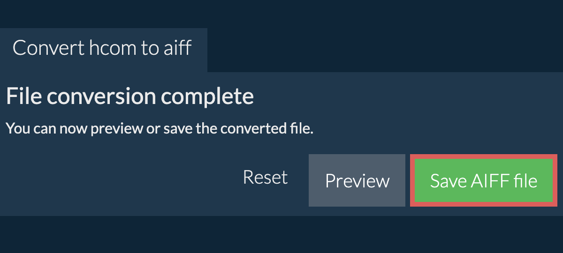Screen dimensions: 563x253
Task: Download the converted AIFF file
Action: (x=484, y=181)
